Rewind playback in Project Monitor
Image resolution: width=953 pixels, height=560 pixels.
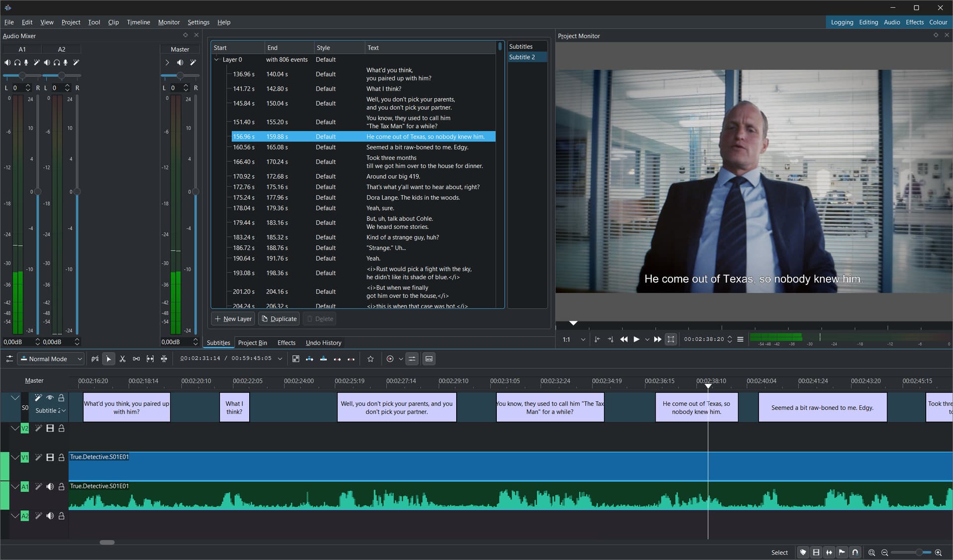624,340
